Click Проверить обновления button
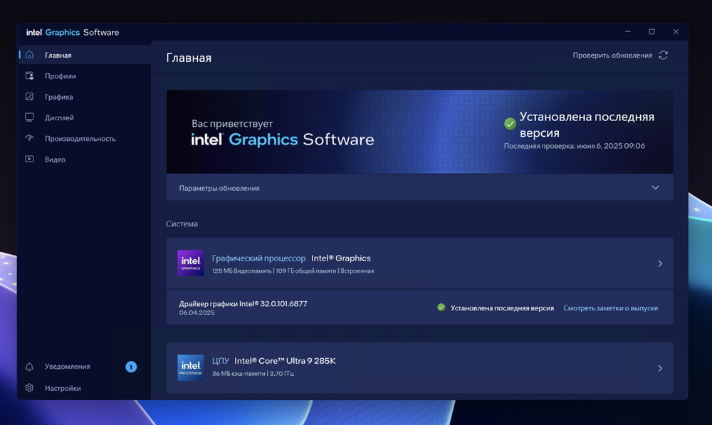 tap(620, 55)
